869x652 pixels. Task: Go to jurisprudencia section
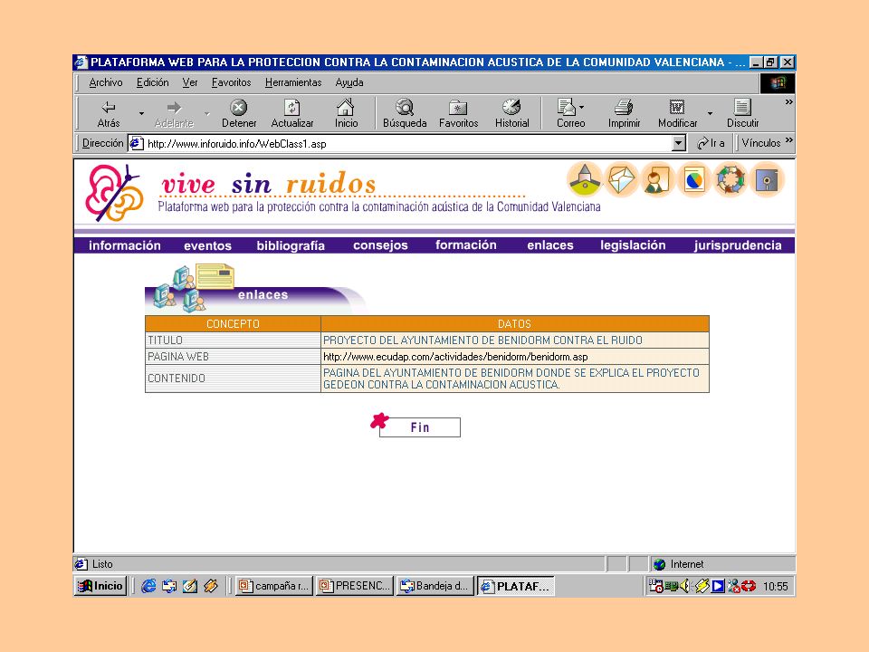[738, 245]
